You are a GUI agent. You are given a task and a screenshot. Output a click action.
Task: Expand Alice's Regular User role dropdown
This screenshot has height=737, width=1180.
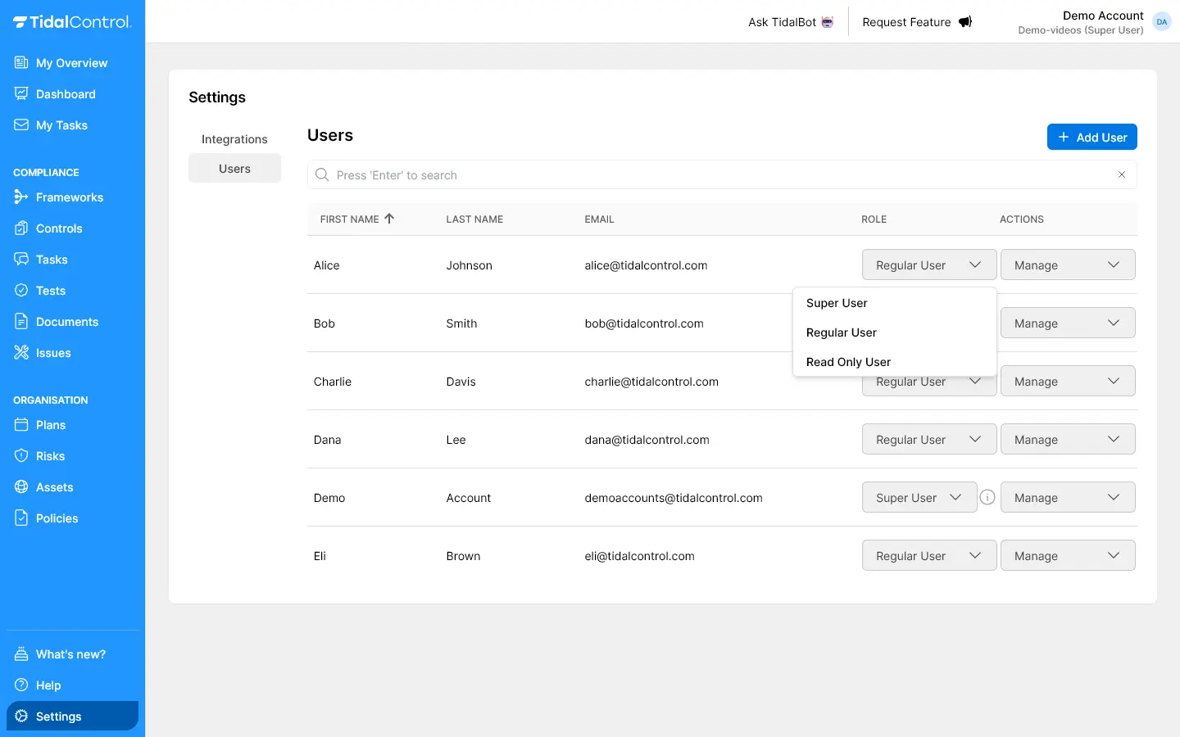928,265
